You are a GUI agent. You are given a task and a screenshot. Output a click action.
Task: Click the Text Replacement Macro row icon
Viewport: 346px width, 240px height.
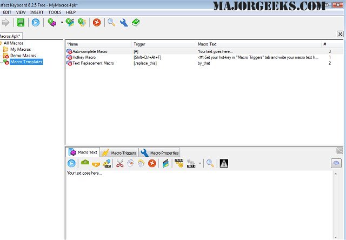click(69, 63)
